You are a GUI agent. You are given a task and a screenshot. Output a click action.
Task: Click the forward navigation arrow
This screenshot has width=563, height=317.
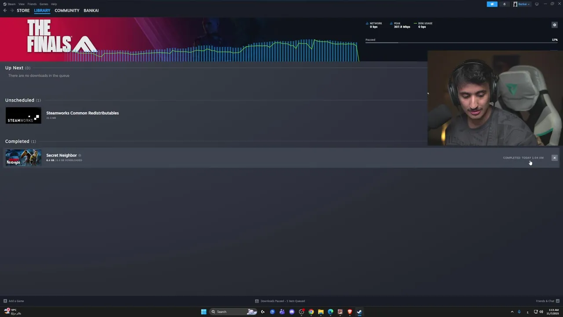coord(12,11)
